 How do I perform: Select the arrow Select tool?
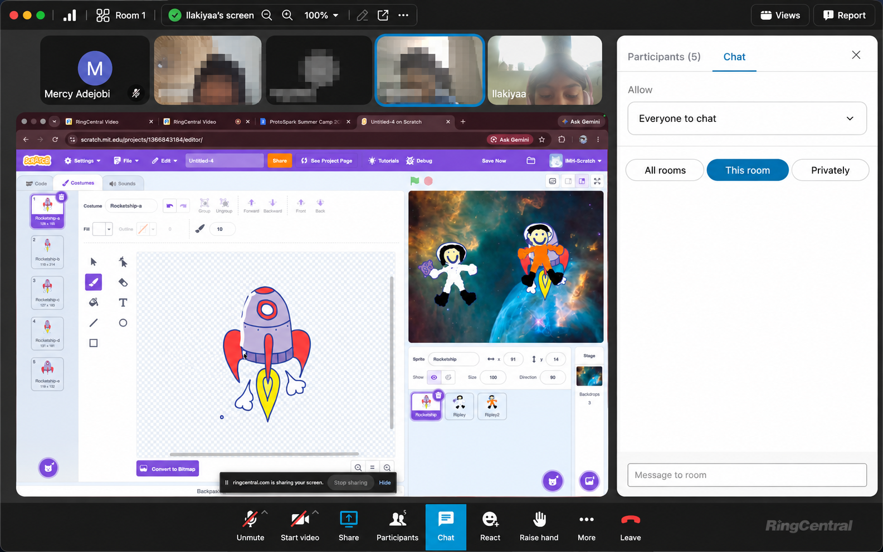click(x=94, y=262)
